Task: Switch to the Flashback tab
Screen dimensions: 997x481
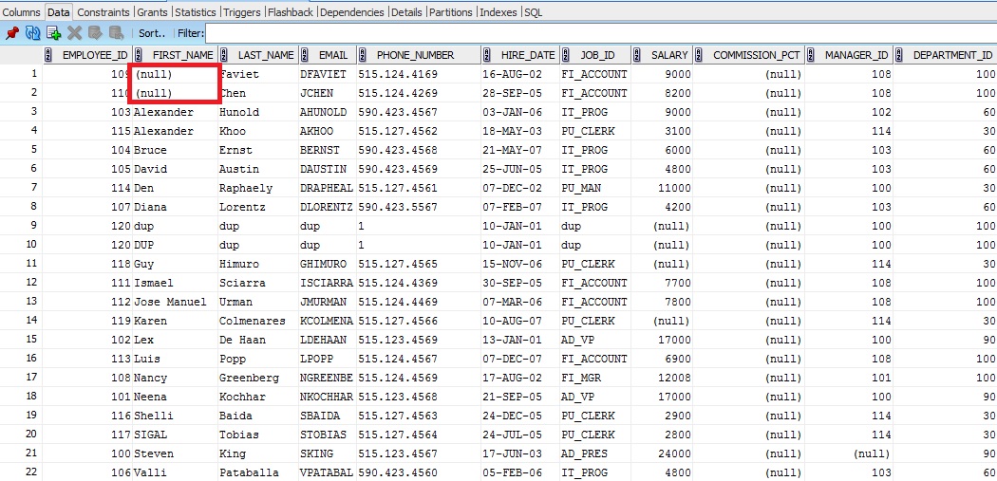Action: tap(291, 12)
